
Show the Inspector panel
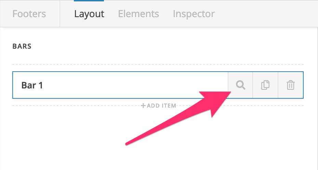[x=194, y=14]
